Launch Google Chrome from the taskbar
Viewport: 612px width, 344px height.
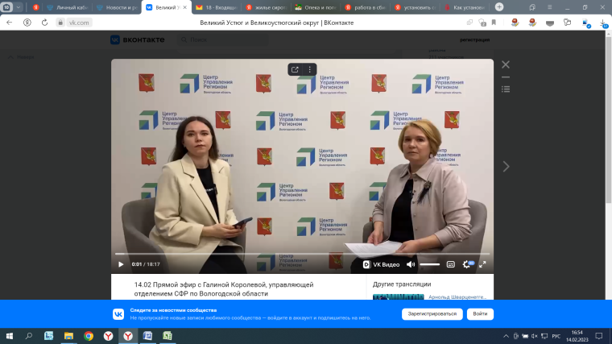click(89, 336)
